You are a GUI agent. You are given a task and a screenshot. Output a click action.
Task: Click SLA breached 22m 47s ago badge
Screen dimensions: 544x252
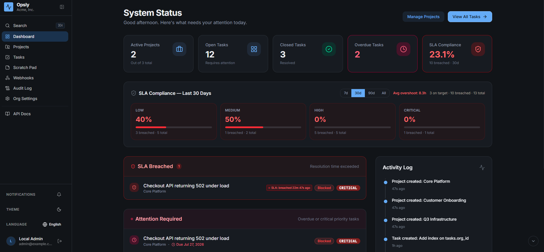click(289, 188)
